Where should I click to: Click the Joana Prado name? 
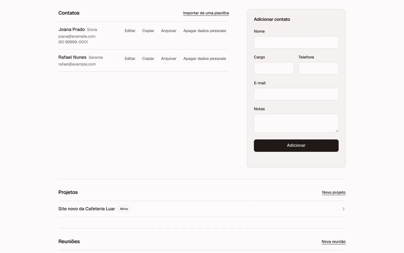click(x=71, y=30)
